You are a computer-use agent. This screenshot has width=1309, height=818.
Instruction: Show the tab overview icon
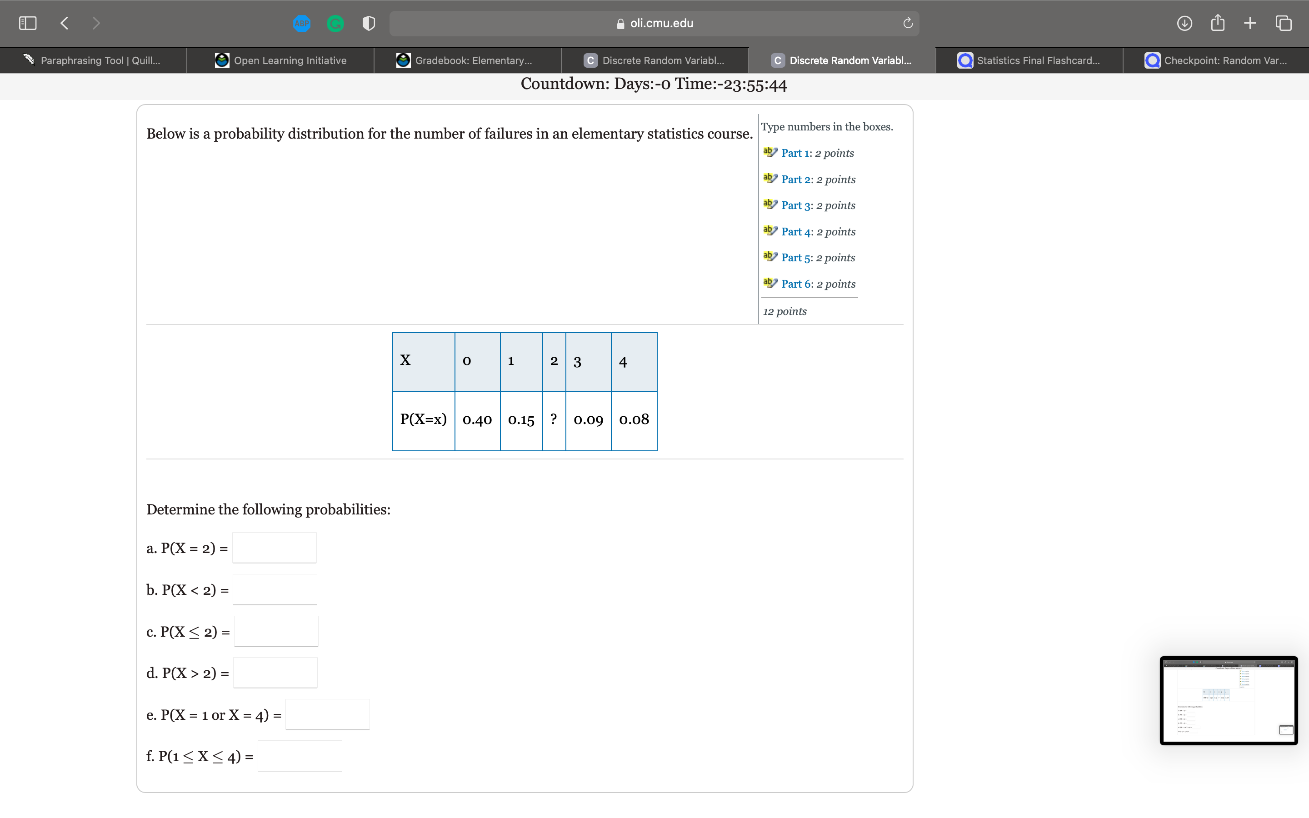(x=1284, y=23)
